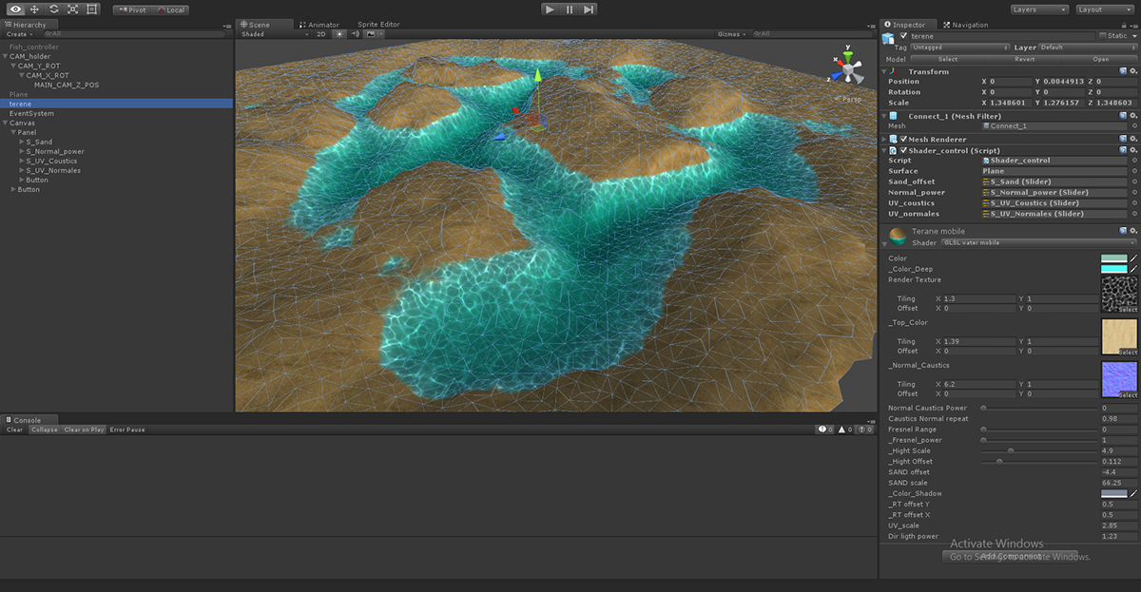Open Mesh Filter component gear settings
This screenshot has height=592, width=1141.
(x=1133, y=116)
